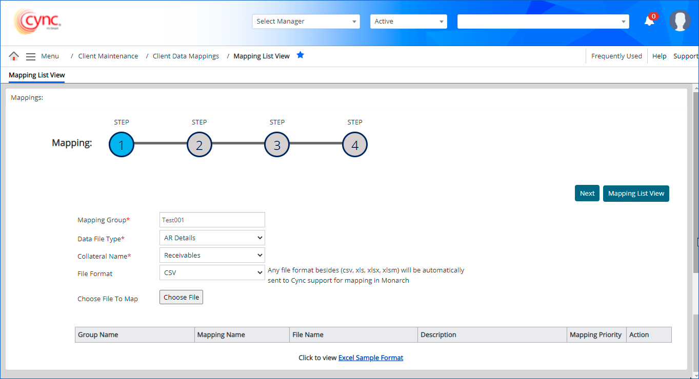Open the user profile avatar

(x=680, y=21)
